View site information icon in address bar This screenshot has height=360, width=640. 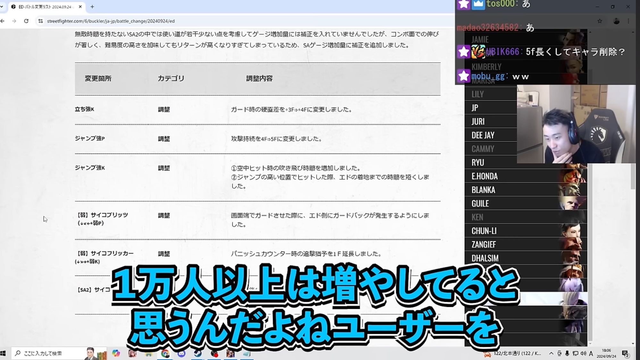pos(40,21)
